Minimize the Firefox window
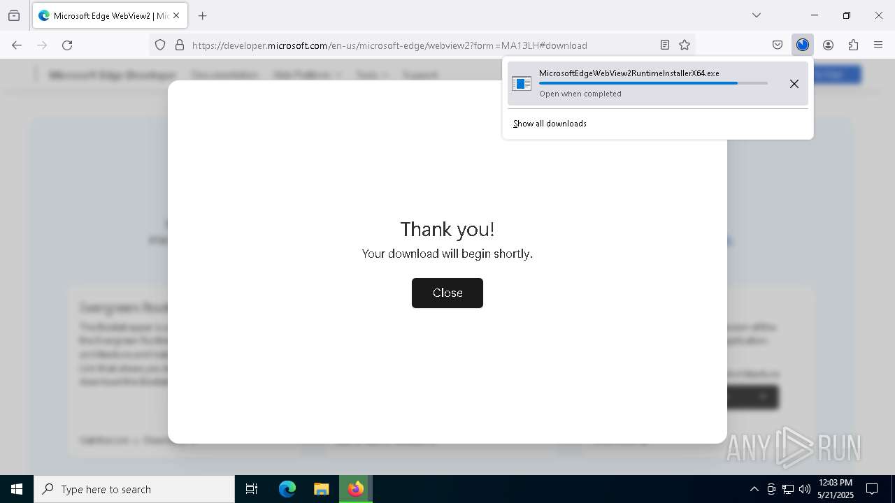 coord(815,15)
